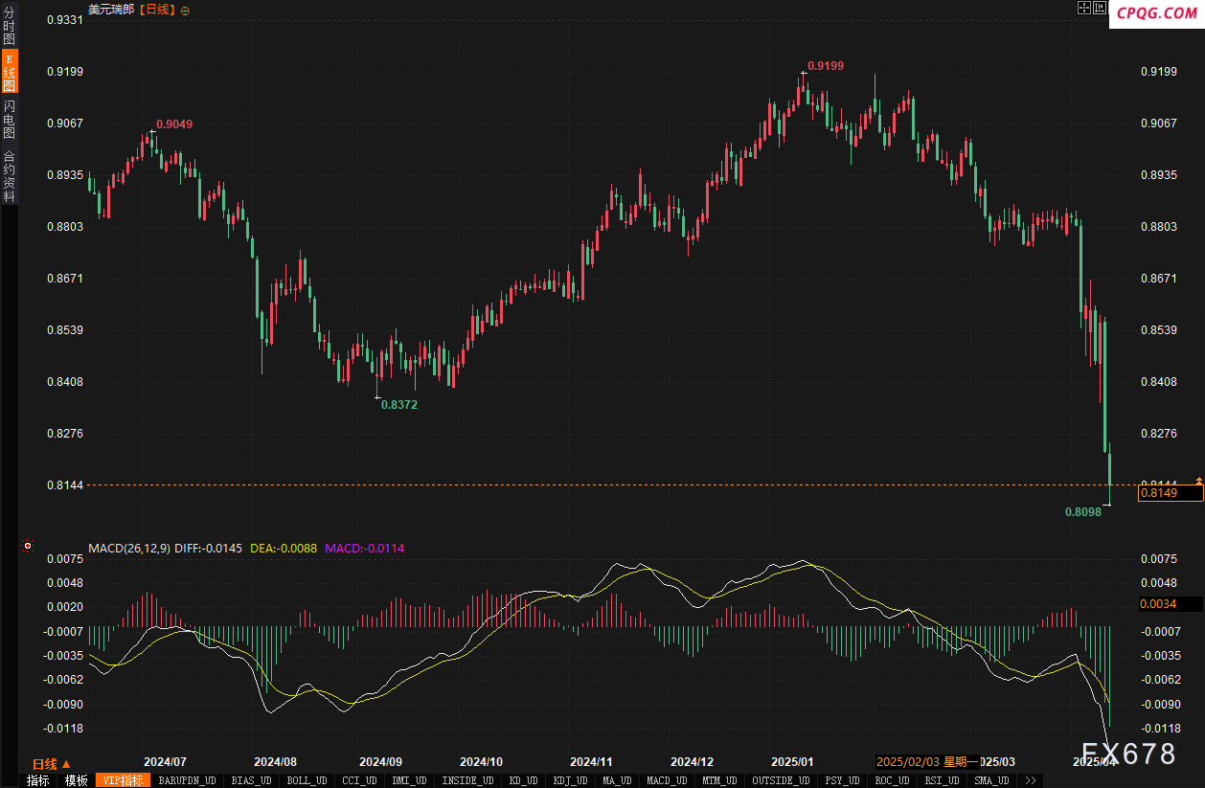Click the MACD:-0.0114 value label

click(x=365, y=548)
